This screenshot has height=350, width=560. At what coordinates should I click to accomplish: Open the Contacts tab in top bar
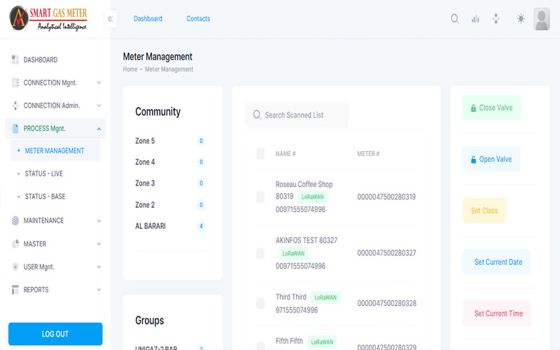pyautogui.click(x=198, y=19)
